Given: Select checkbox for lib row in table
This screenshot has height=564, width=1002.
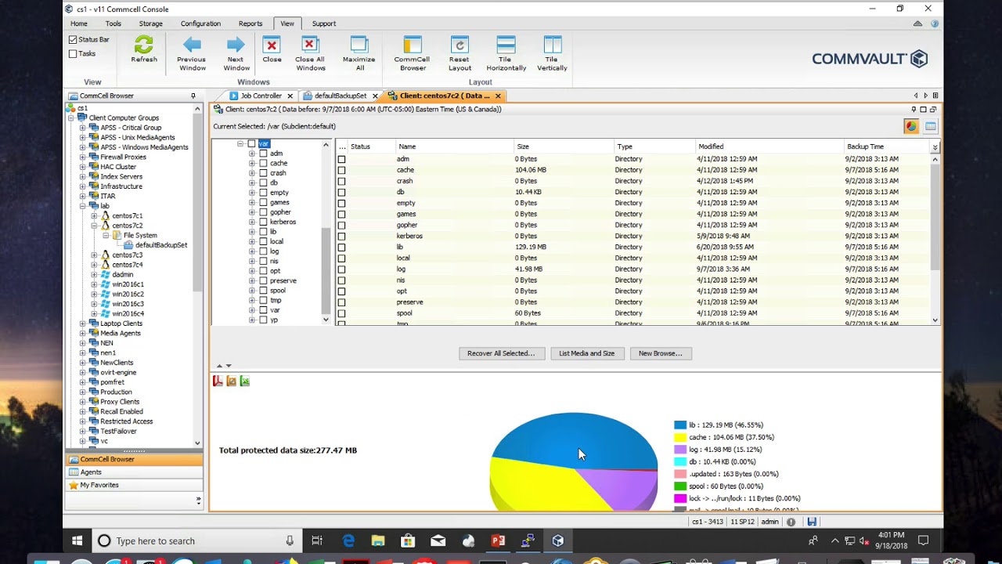Looking at the screenshot, I should 341,247.
